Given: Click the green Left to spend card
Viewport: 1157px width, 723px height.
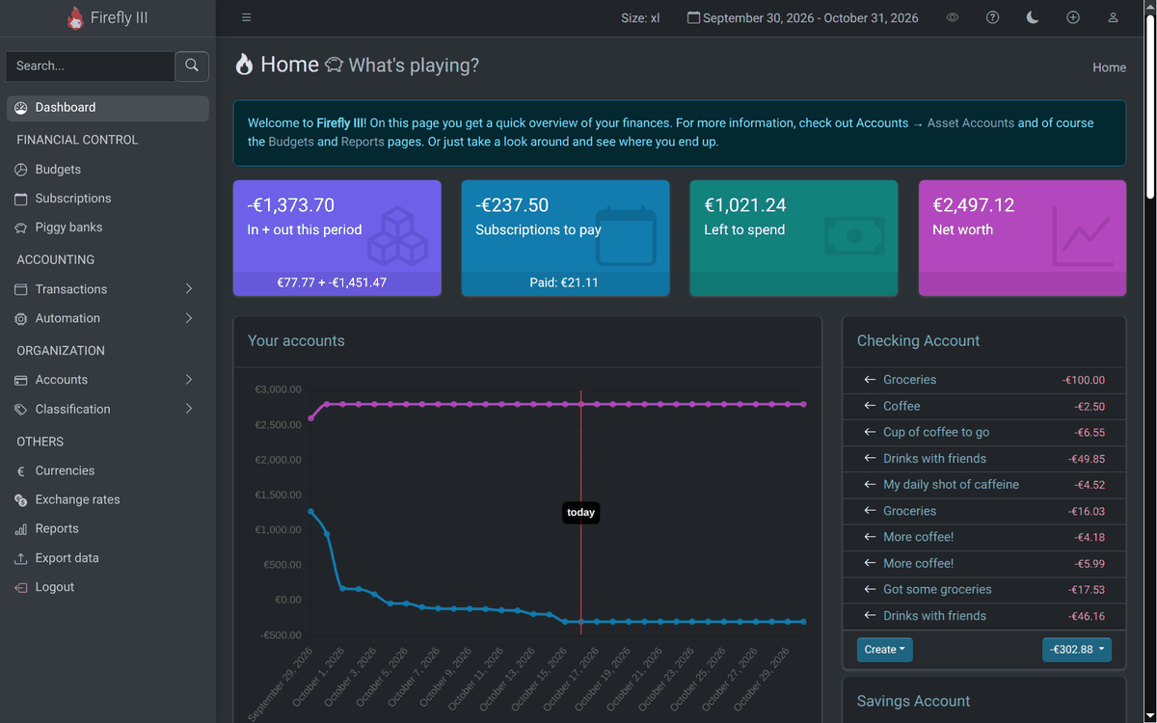Looking at the screenshot, I should pos(794,238).
